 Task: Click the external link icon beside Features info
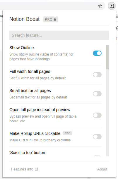point(37,169)
